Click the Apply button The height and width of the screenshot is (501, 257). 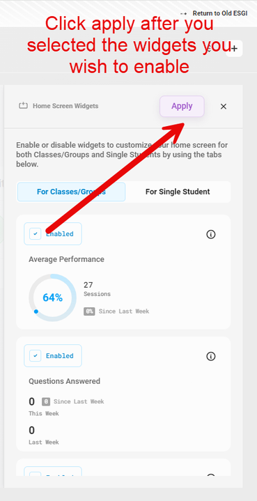click(182, 106)
